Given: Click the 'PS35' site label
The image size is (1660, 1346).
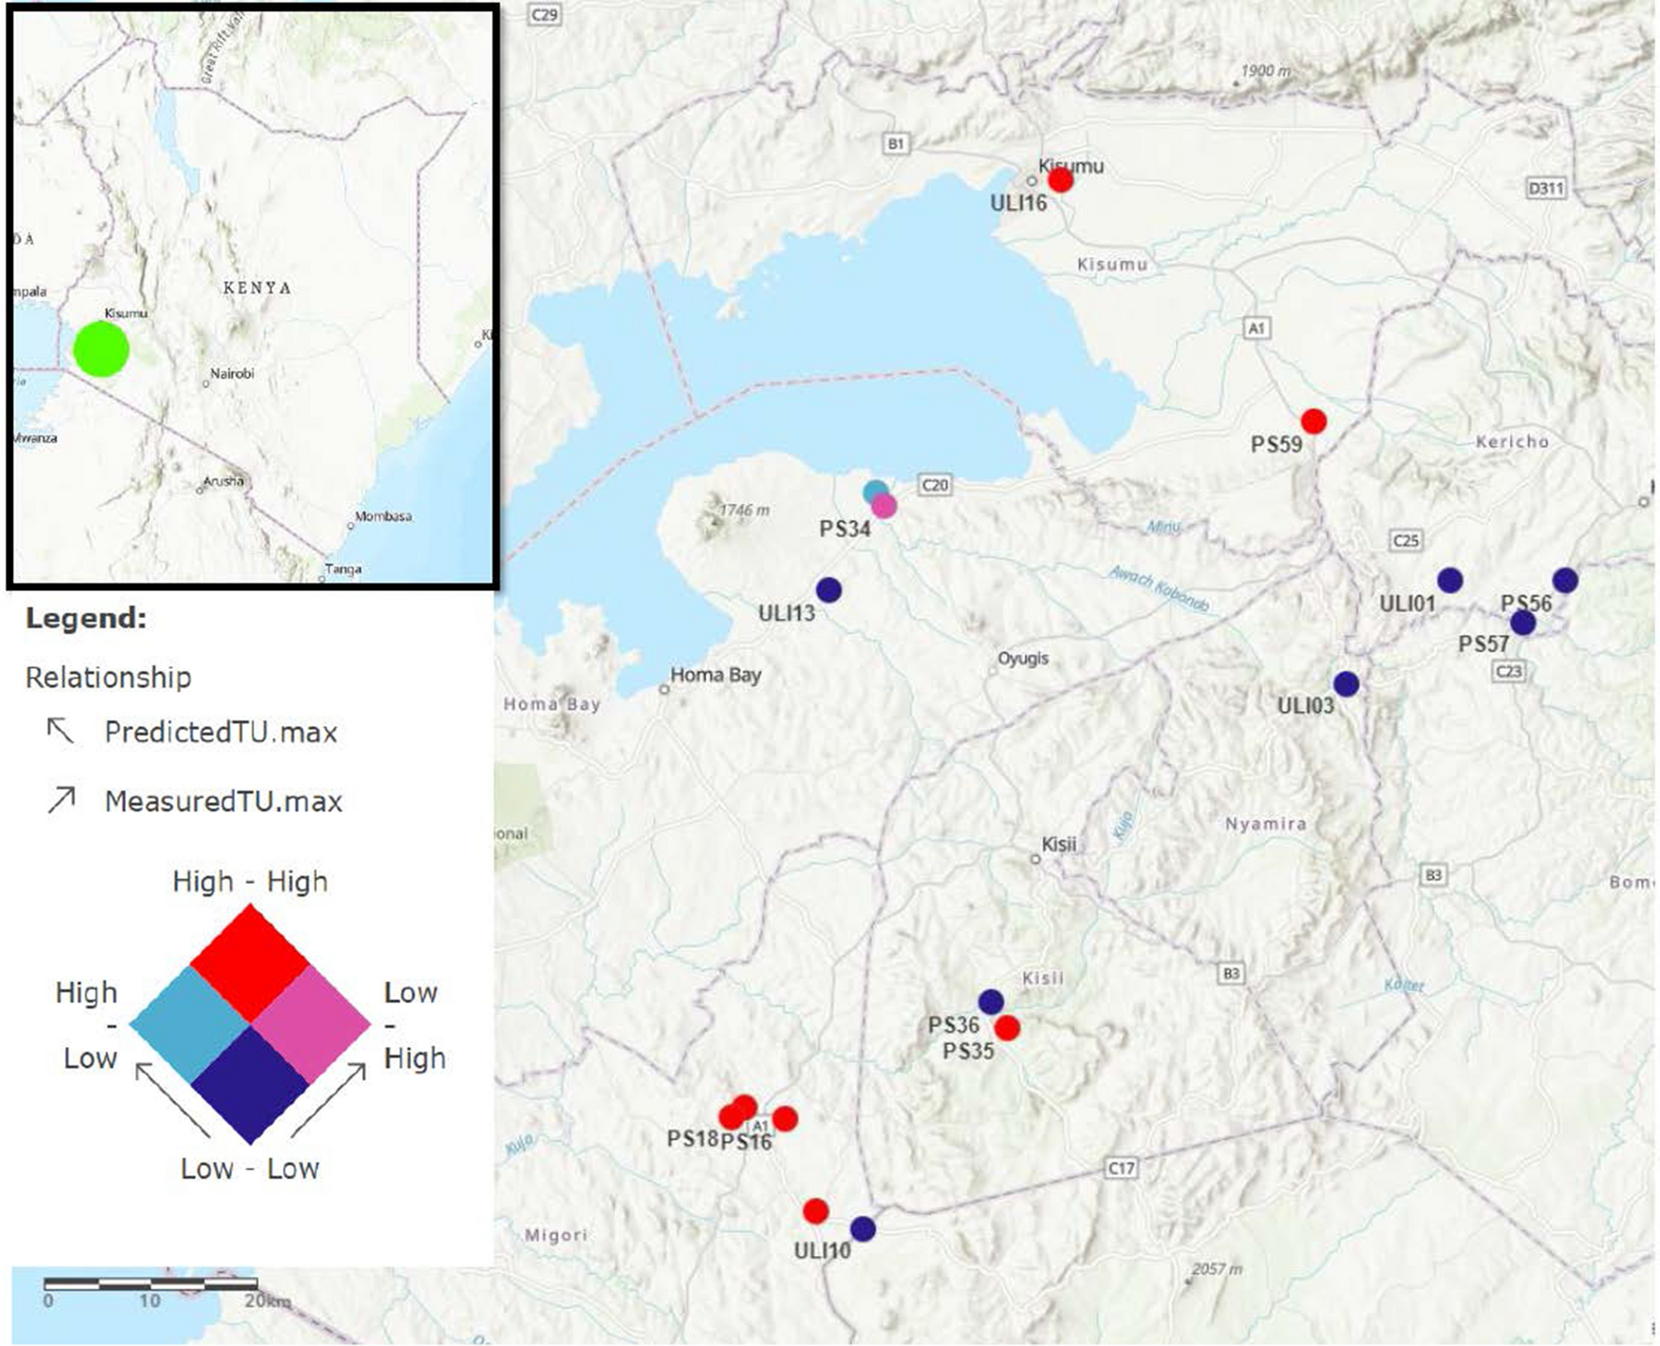Looking at the screenshot, I should click(x=968, y=1051).
